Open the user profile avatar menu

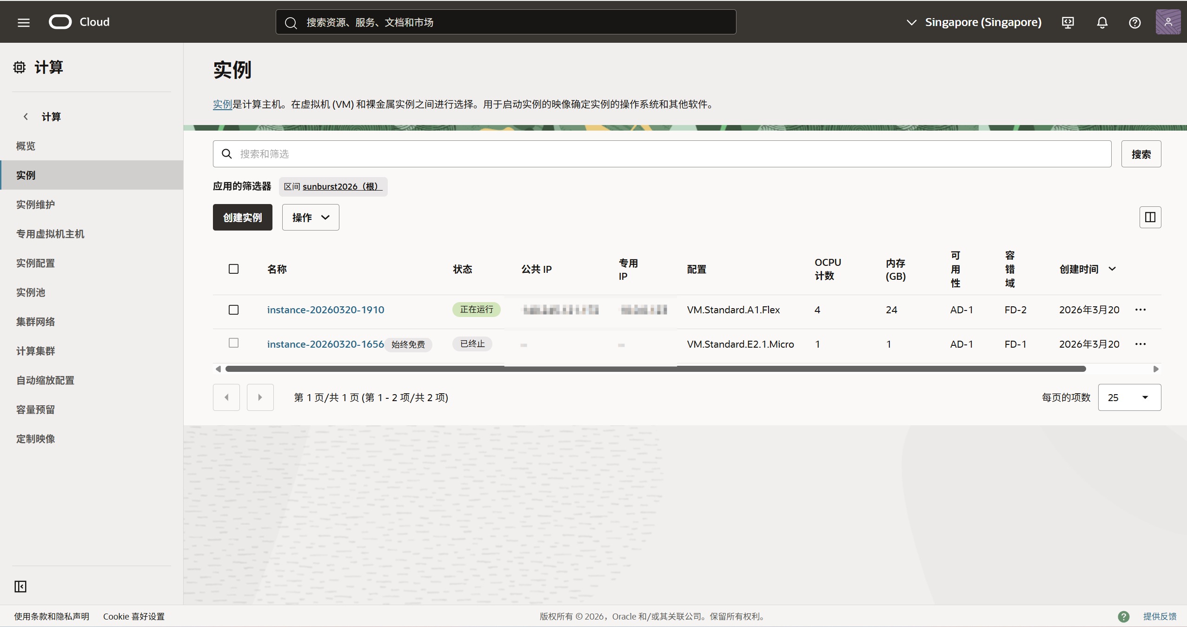click(1167, 22)
